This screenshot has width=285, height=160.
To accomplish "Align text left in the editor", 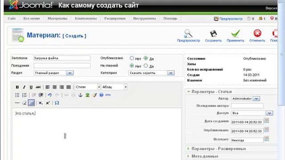I will 48,87.
